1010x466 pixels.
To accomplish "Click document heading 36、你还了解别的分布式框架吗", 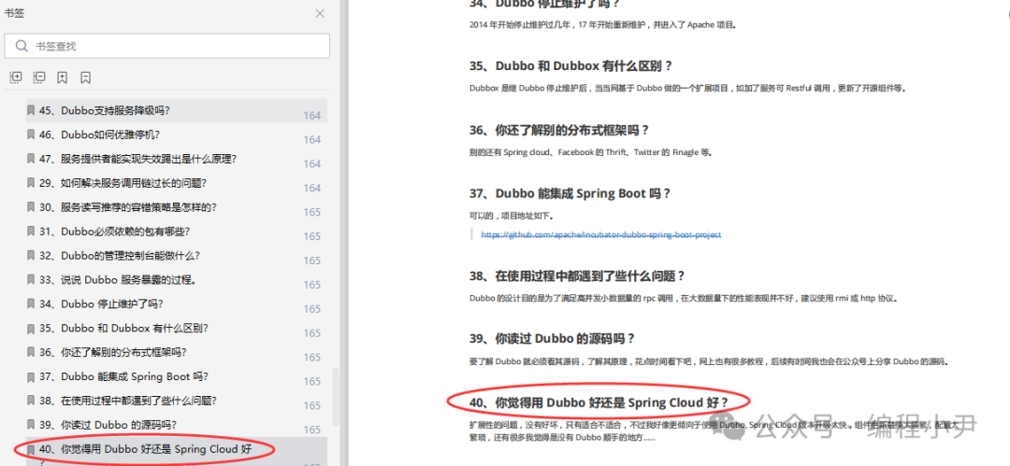I will 559,130.
